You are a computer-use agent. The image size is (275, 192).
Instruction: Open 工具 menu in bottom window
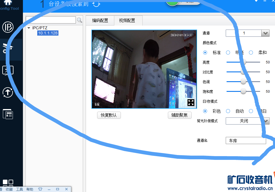tap(19, 189)
